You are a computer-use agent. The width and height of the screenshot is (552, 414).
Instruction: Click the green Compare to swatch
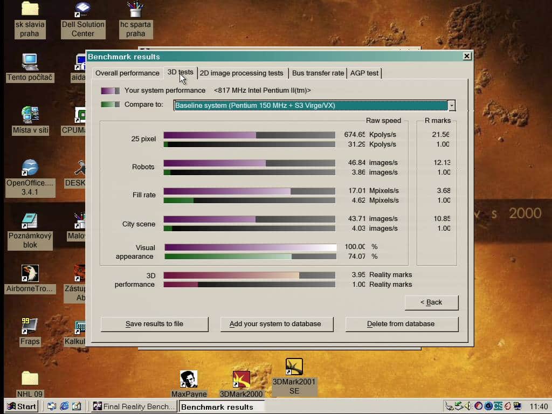point(110,105)
